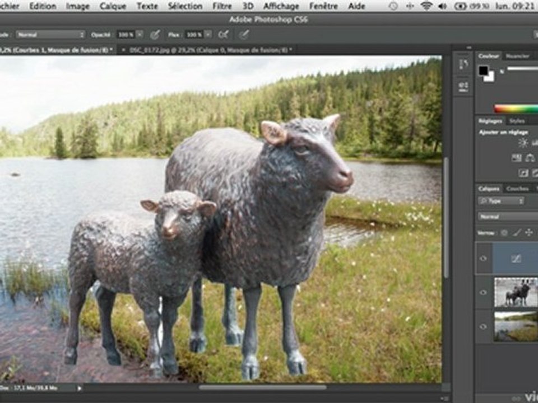This screenshot has height=403, width=538.
Task: Switch to the Couches tab
Action: pos(517,189)
